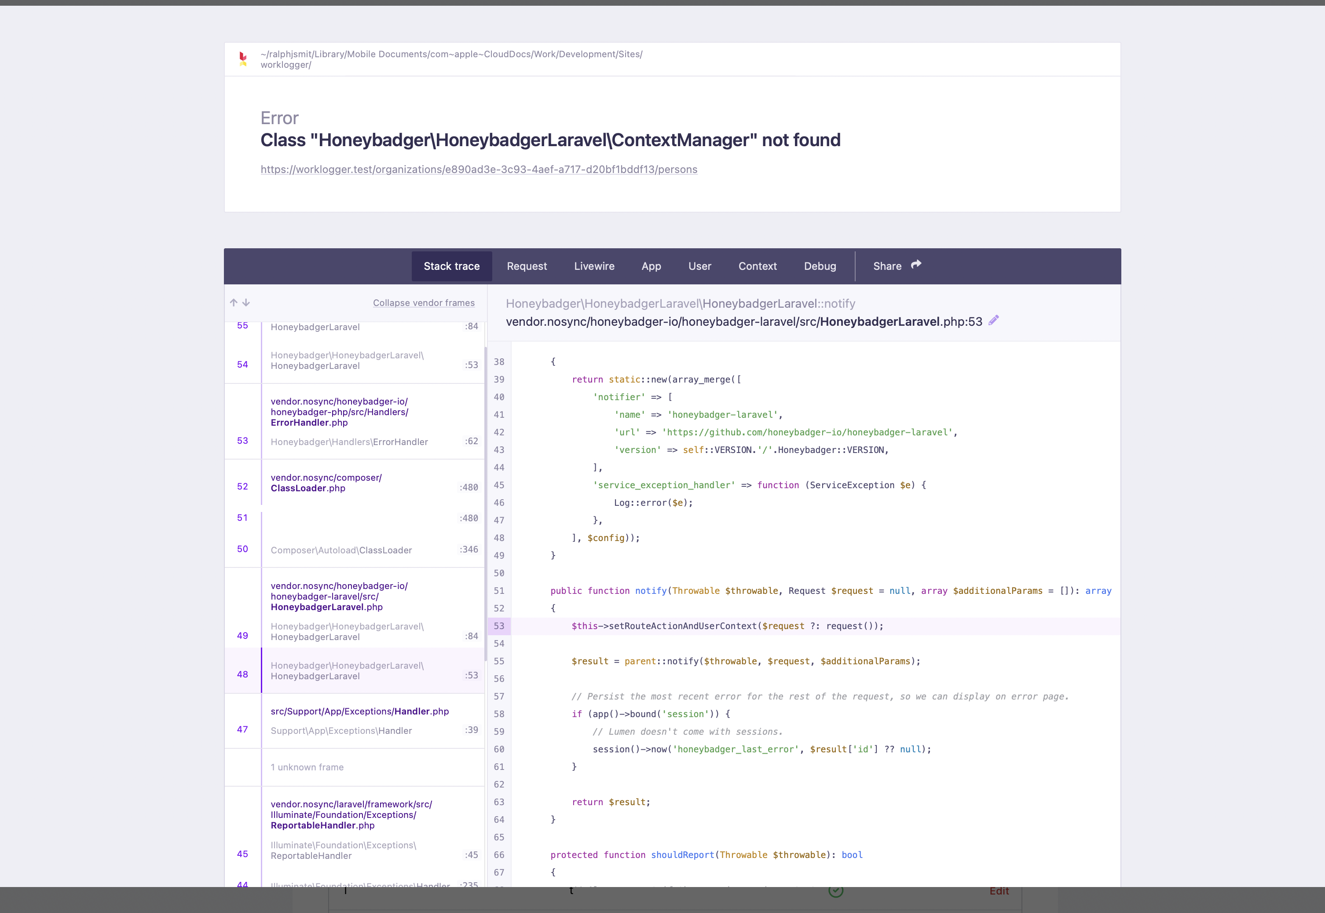Collapse vendor frames in stack list

424,302
